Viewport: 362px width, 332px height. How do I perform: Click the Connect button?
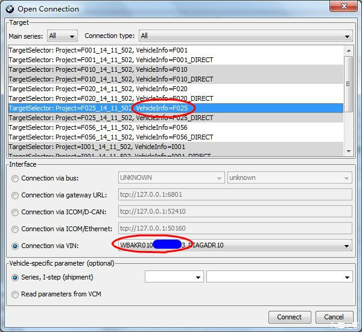(x=289, y=317)
